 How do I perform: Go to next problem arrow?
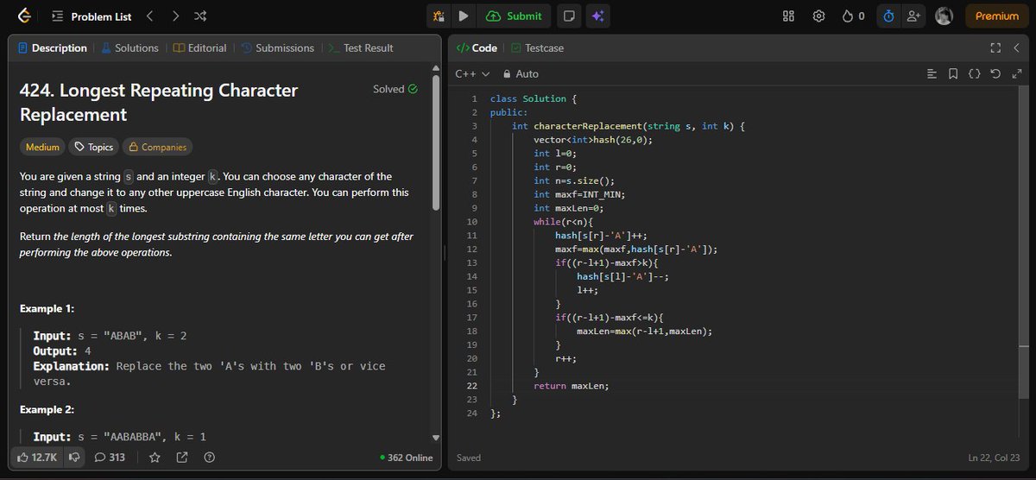(x=175, y=16)
